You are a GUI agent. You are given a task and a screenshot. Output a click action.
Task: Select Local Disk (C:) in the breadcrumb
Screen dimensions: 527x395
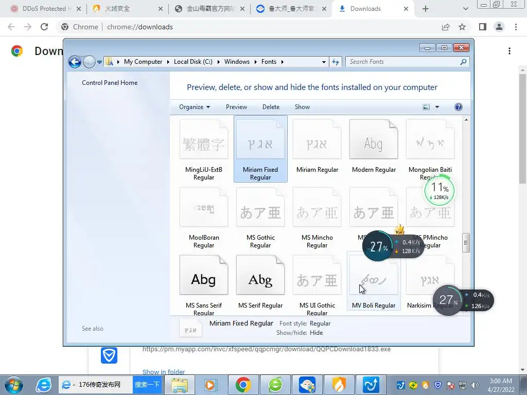click(x=193, y=62)
